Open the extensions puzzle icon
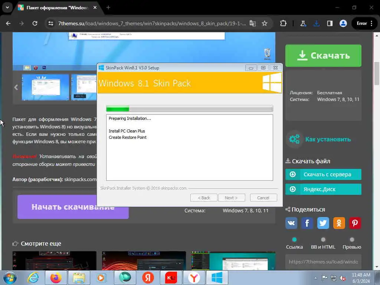380x285 pixels. [x=283, y=23]
